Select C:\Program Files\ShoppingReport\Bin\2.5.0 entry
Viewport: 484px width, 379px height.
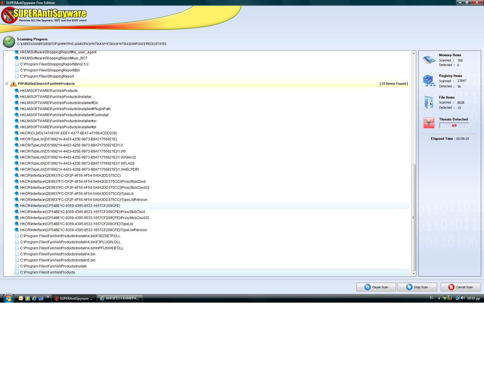point(54,64)
